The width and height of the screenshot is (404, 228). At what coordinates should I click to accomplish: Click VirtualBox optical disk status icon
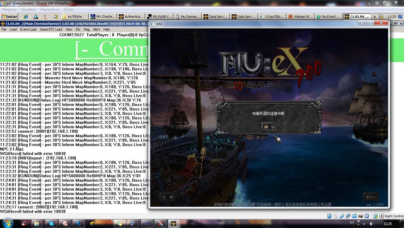click(x=335, y=216)
